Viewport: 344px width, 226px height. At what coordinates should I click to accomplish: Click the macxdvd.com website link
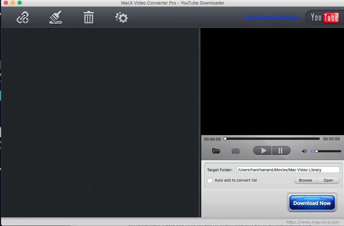point(313,222)
